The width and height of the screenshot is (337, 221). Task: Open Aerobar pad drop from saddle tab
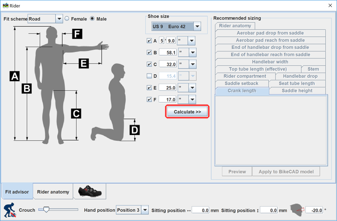(270, 33)
